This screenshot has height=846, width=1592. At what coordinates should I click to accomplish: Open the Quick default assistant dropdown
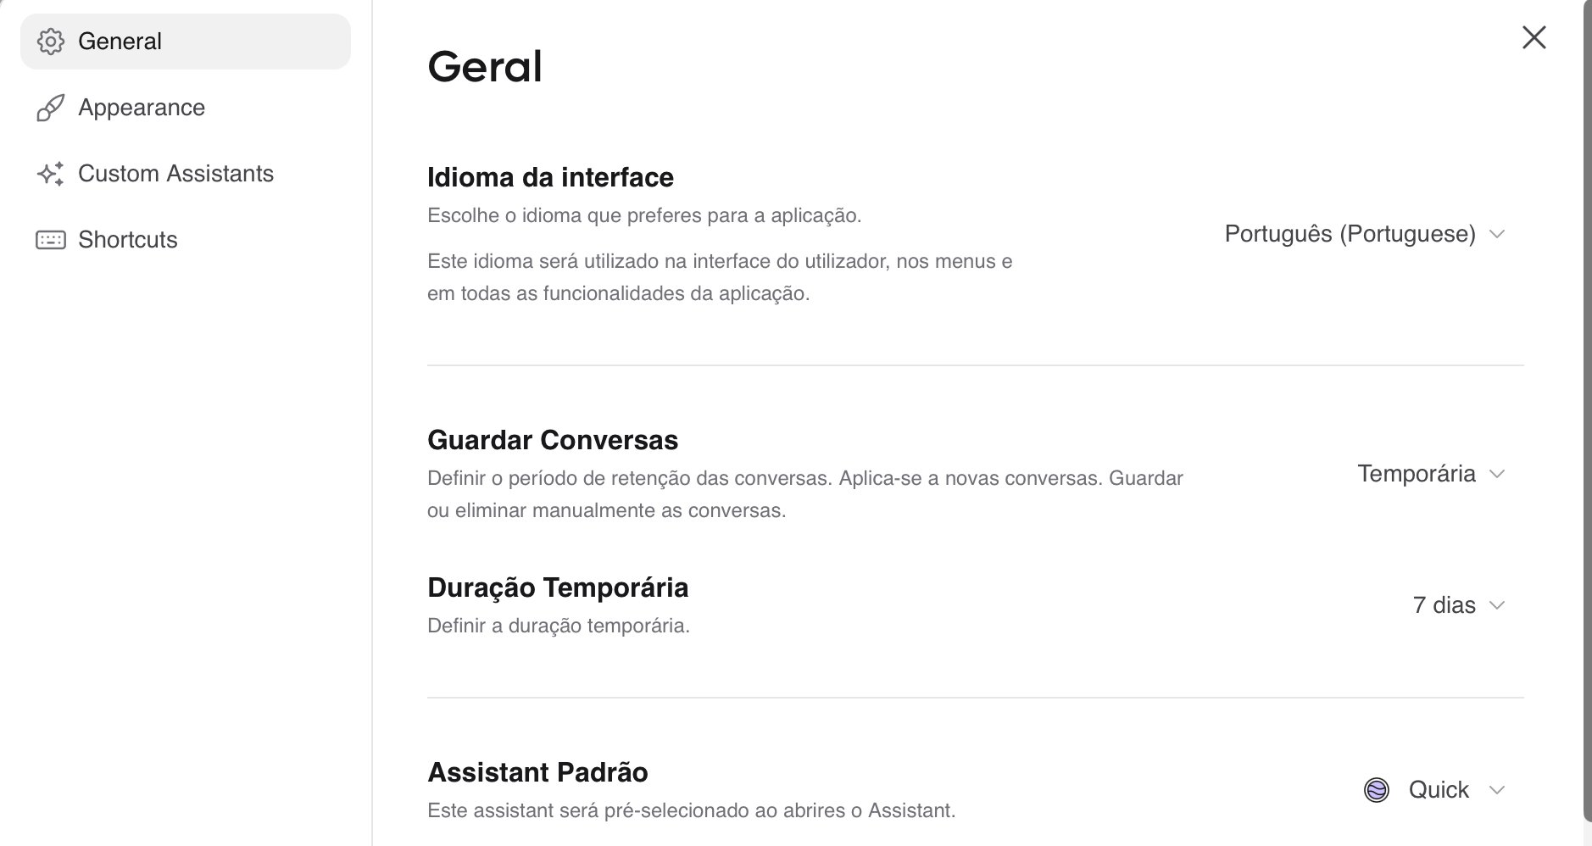click(x=1434, y=790)
